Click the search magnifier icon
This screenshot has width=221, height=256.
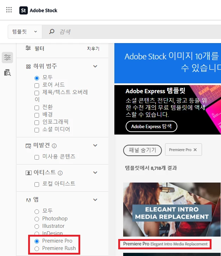tap(52, 31)
